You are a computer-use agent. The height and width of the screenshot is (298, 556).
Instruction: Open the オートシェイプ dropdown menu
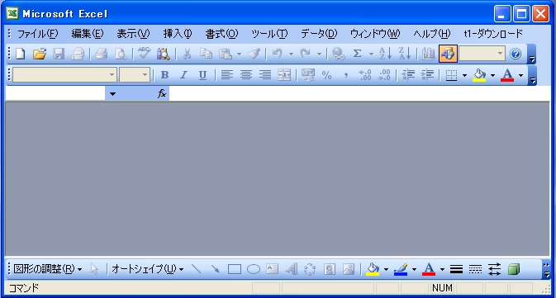tap(148, 269)
